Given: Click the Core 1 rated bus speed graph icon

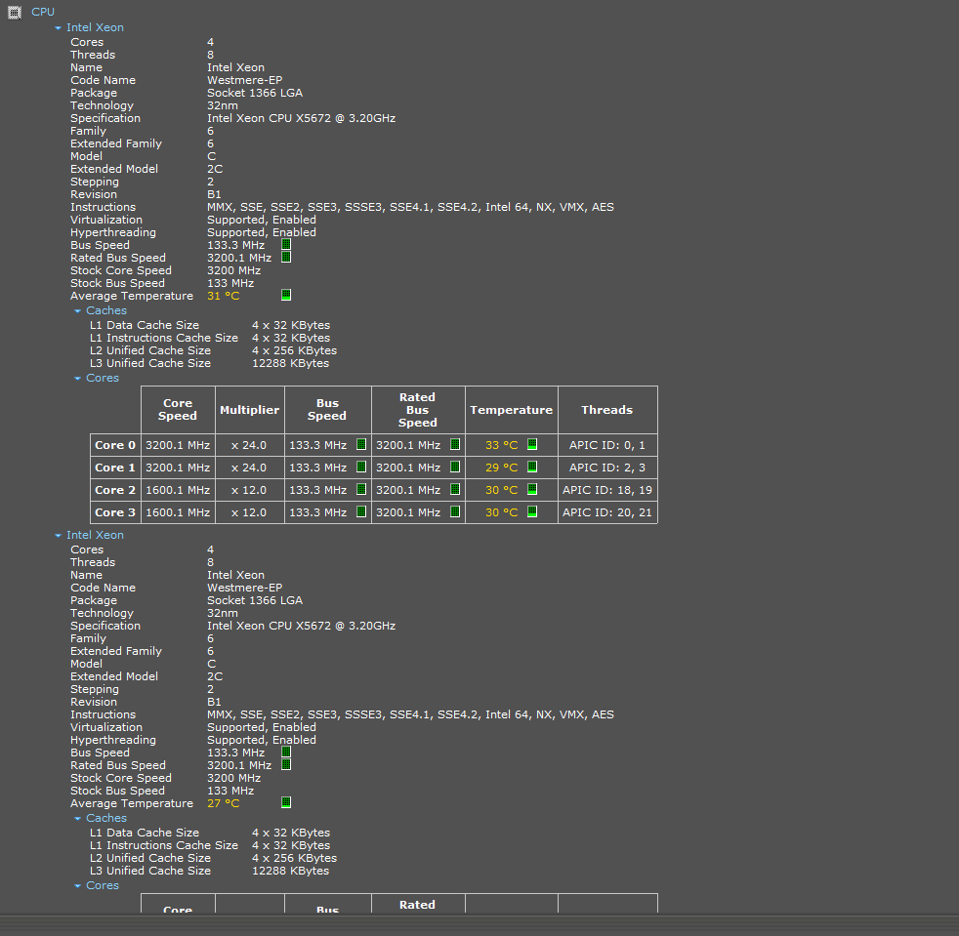Looking at the screenshot, I should [455, 468].
